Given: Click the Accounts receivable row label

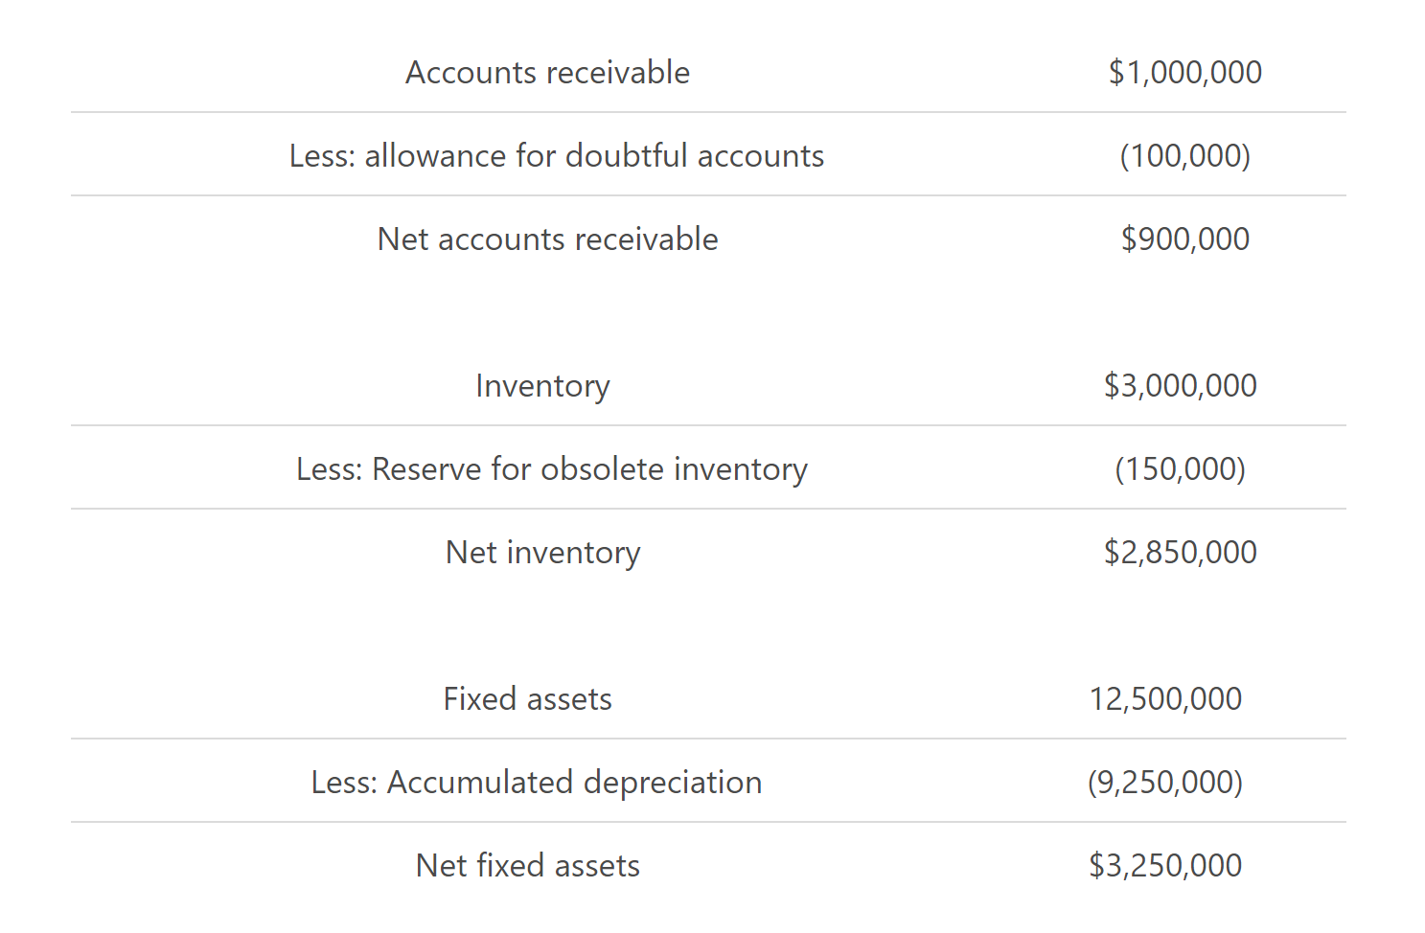Looking at the screenshot, I should coord(547,73).
